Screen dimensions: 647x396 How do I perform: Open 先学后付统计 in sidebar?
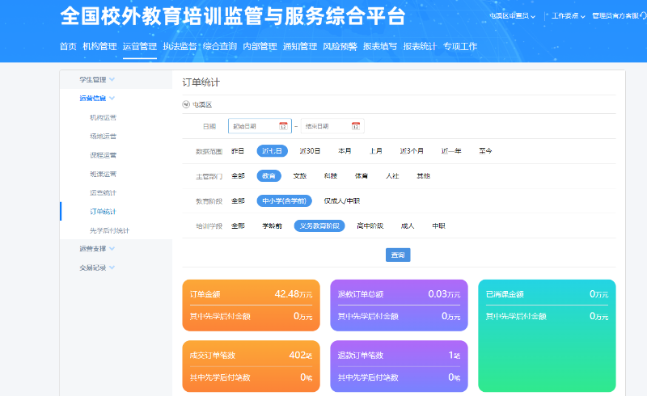[x=109, y=230]
